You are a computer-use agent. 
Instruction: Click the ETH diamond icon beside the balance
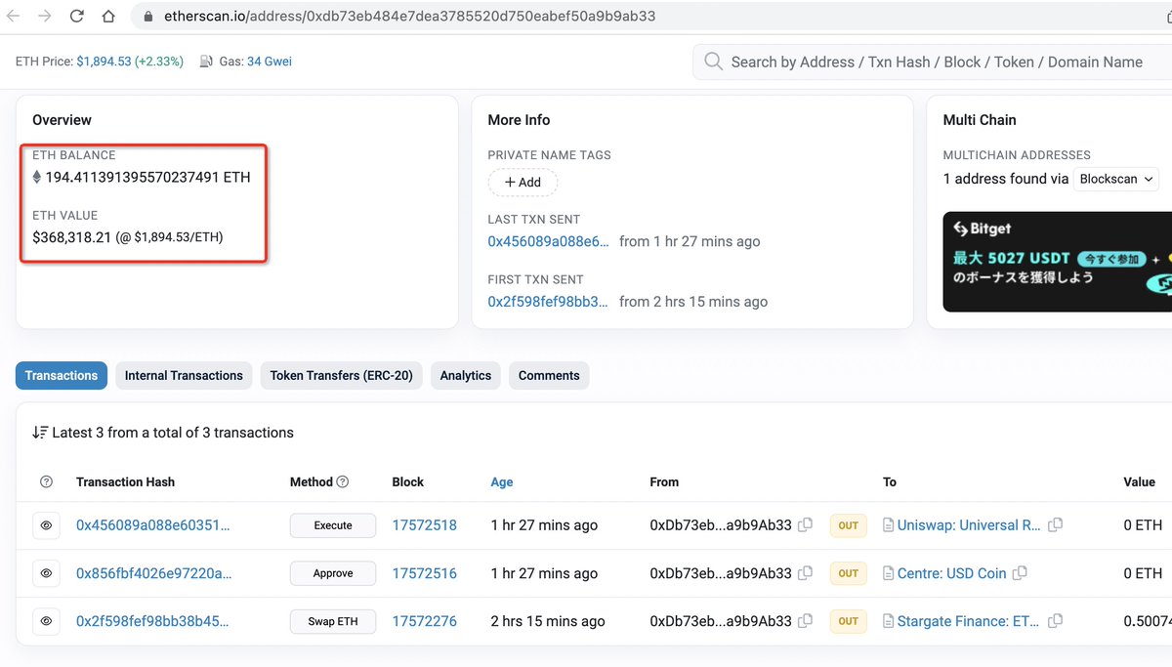(36, 177)
